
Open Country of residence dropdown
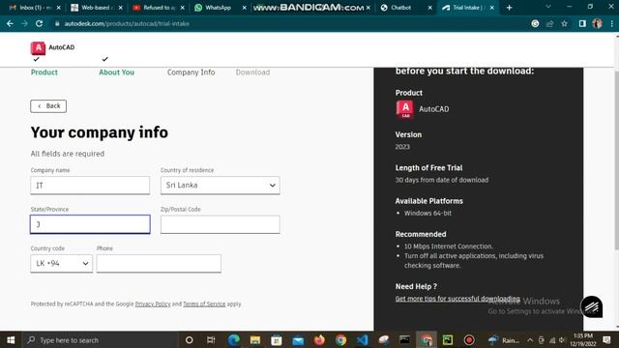pos(221,185)
